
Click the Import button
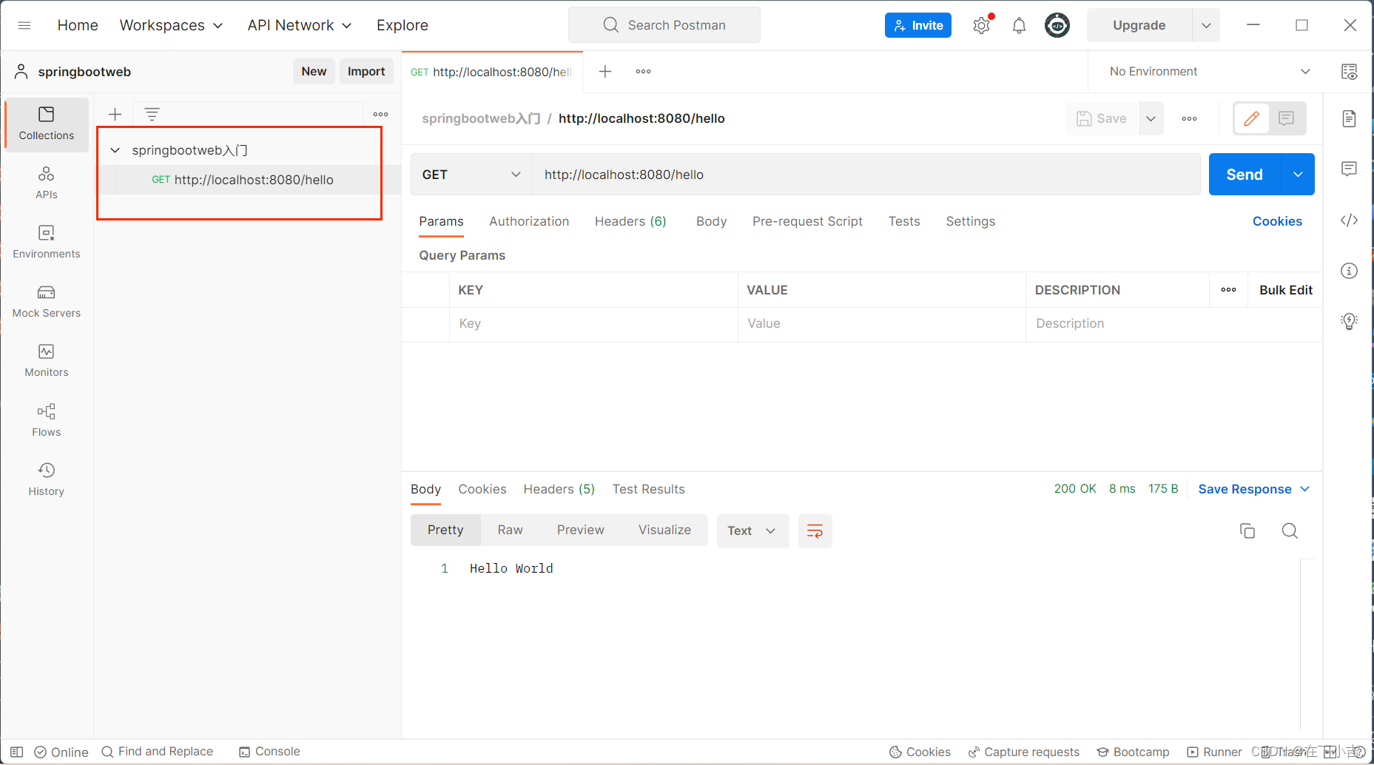pos(366,71)
